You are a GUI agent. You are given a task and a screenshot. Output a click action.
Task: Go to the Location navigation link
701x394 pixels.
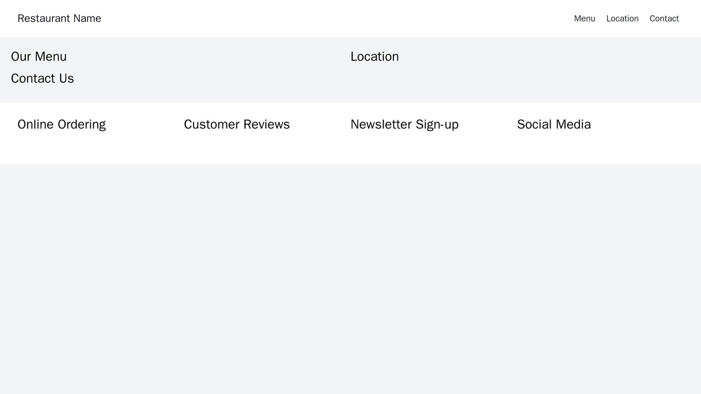pos(622,18)
